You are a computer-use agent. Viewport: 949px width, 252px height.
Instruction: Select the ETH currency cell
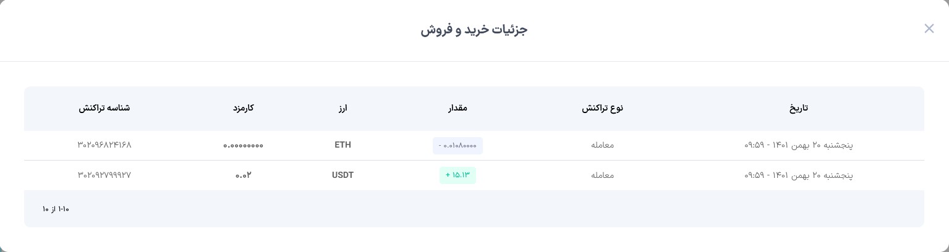(x=343, y=145)
